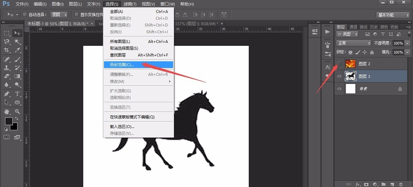Add layer style with fx icon
The width and height of the screenshot is (413, 187).
tap(358, 184)
